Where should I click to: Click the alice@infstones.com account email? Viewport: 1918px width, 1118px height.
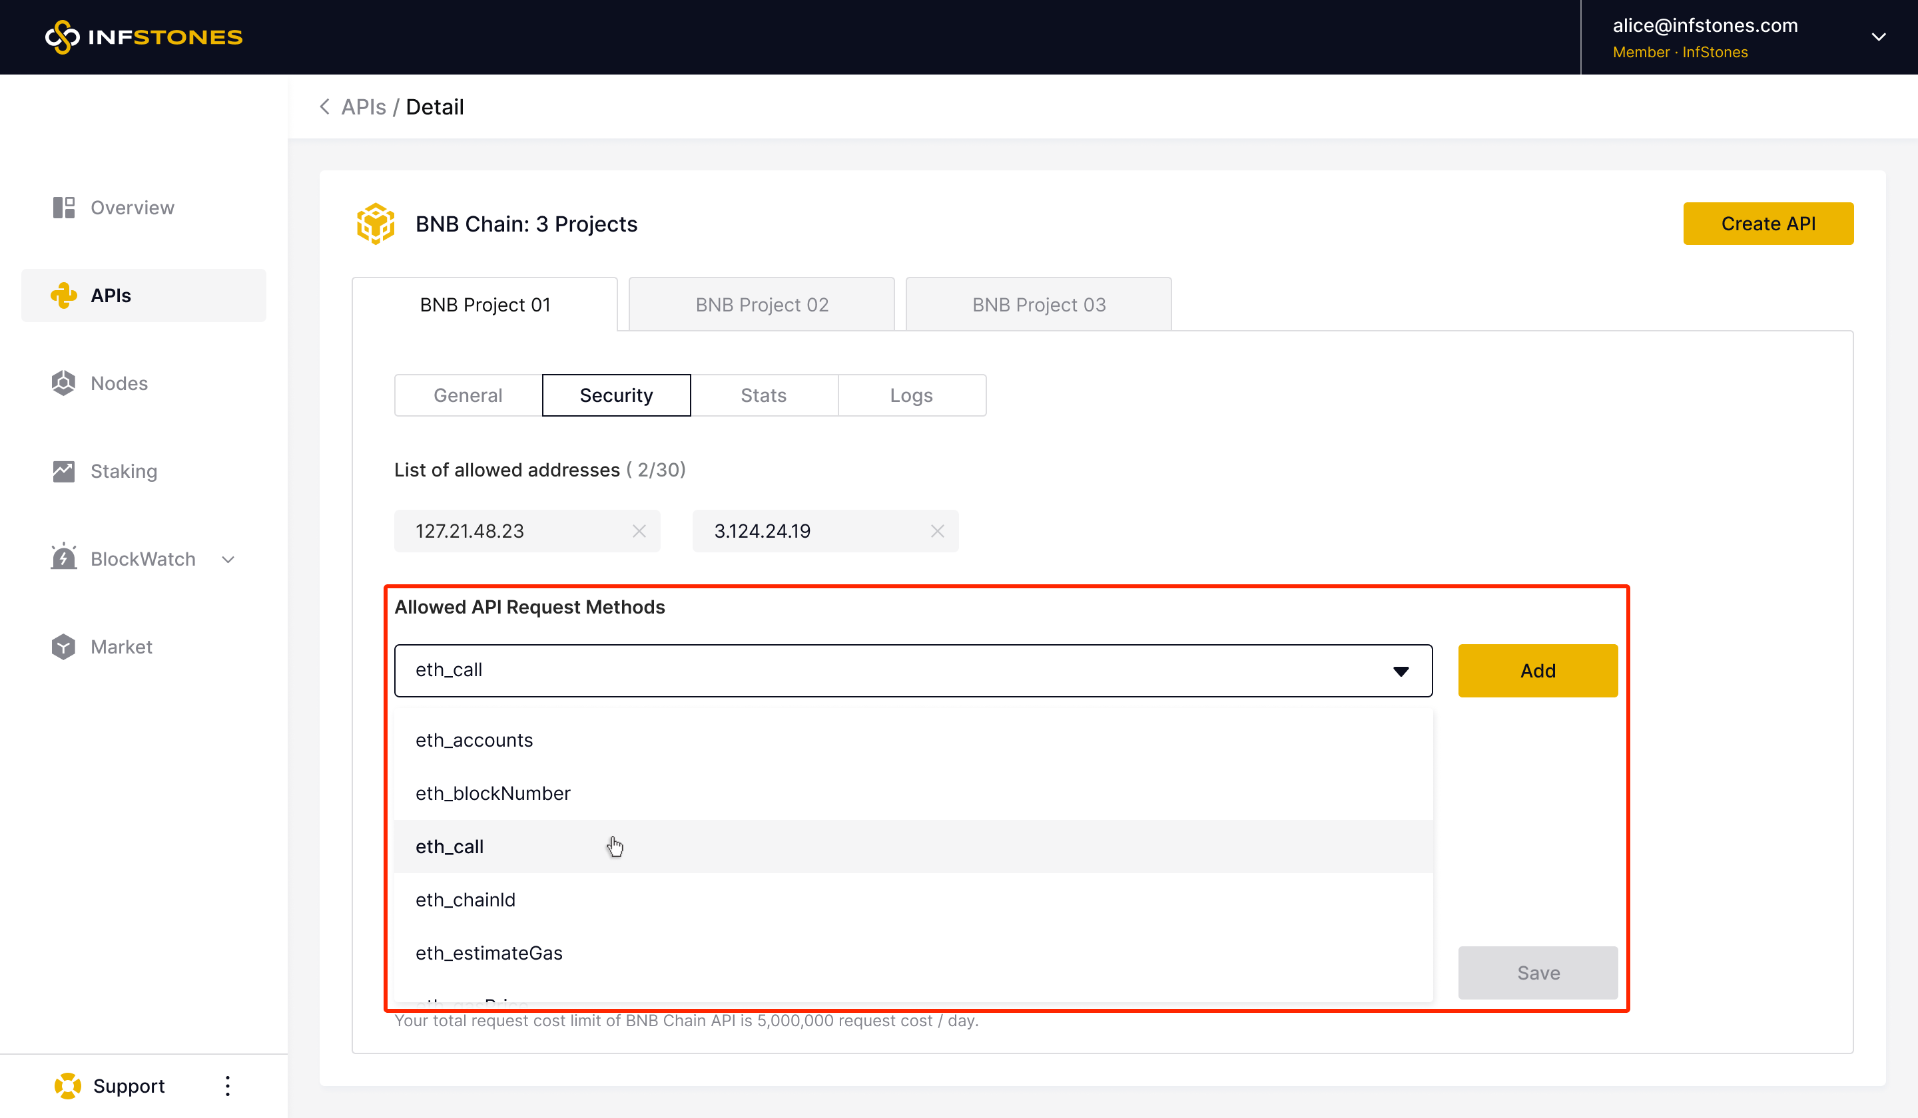coord(1705,26)
